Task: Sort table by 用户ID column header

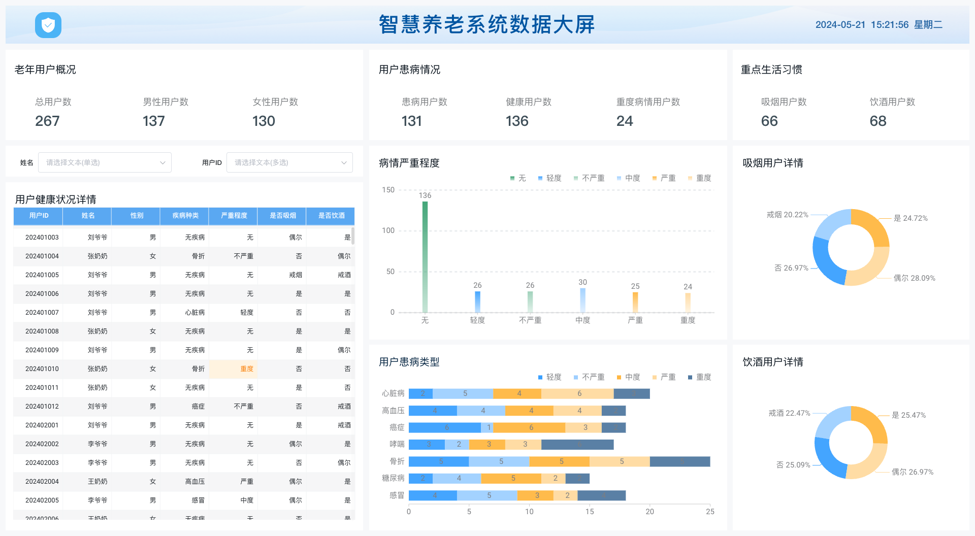Action: click(x=39, y=216)
